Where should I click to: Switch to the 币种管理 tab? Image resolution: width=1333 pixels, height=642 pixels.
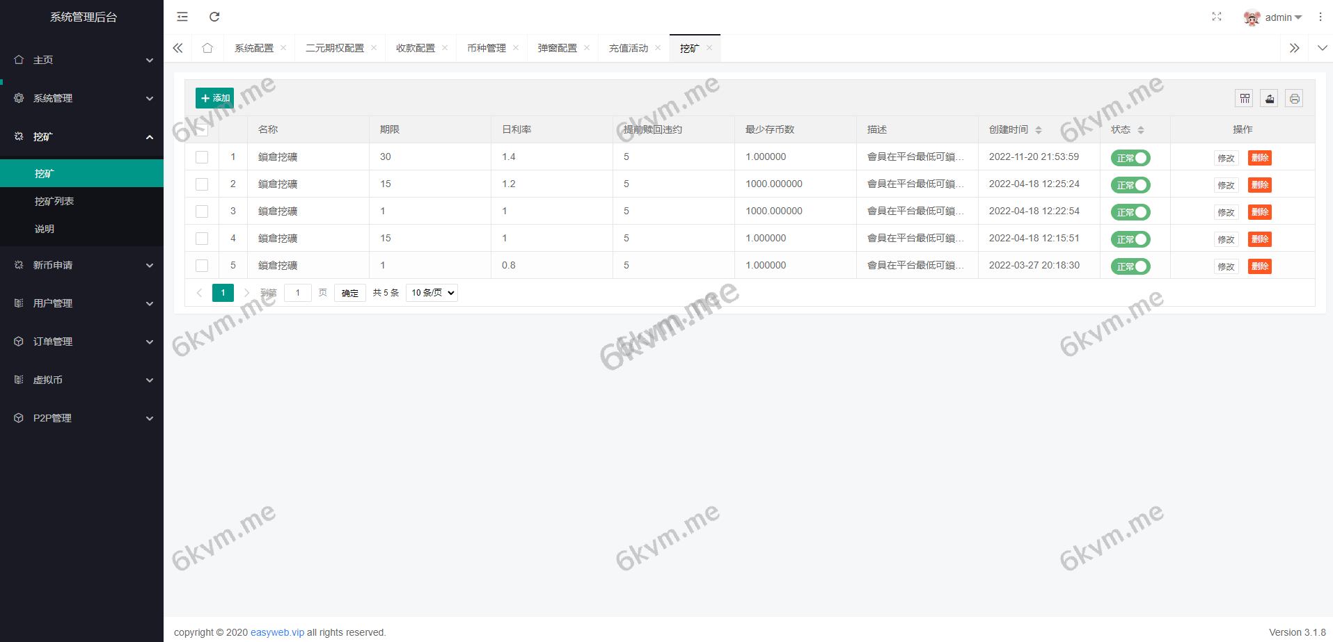(x=486, y=47)
